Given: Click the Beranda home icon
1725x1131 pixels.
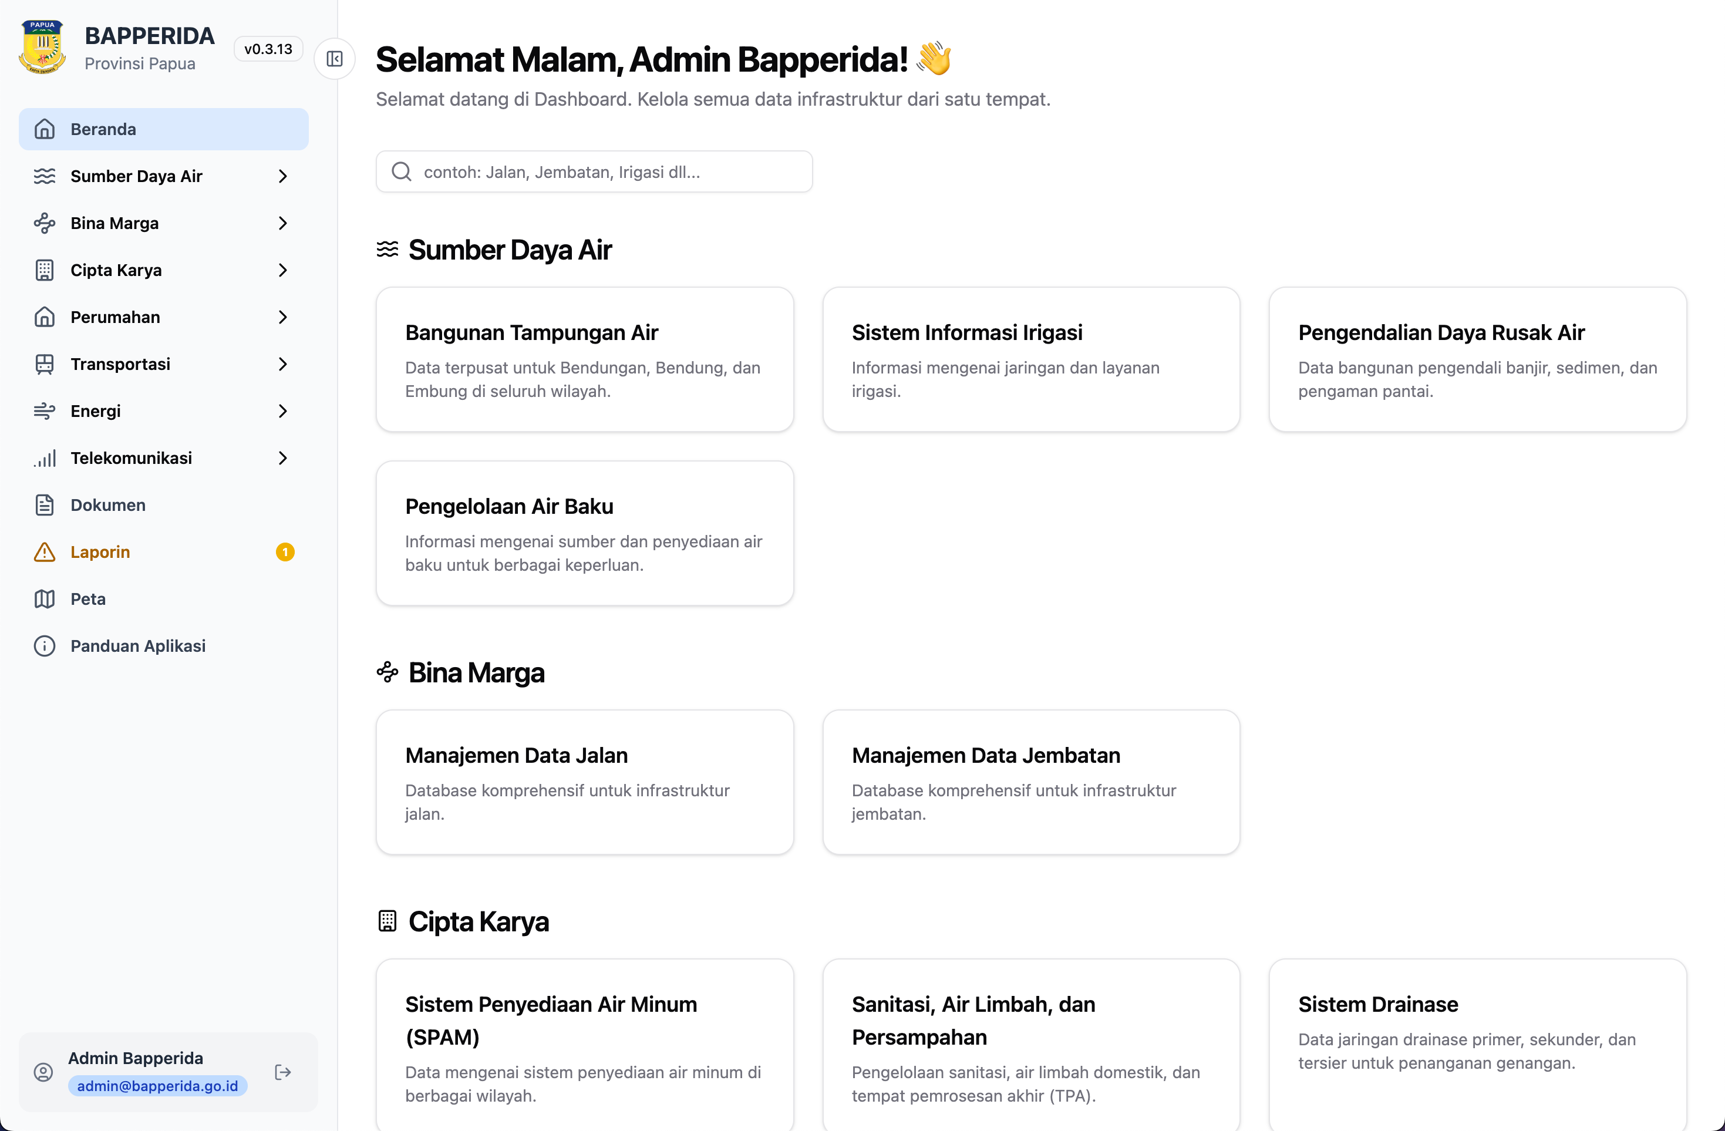Looking at the screenshot, I should click(x=44, y=129).
